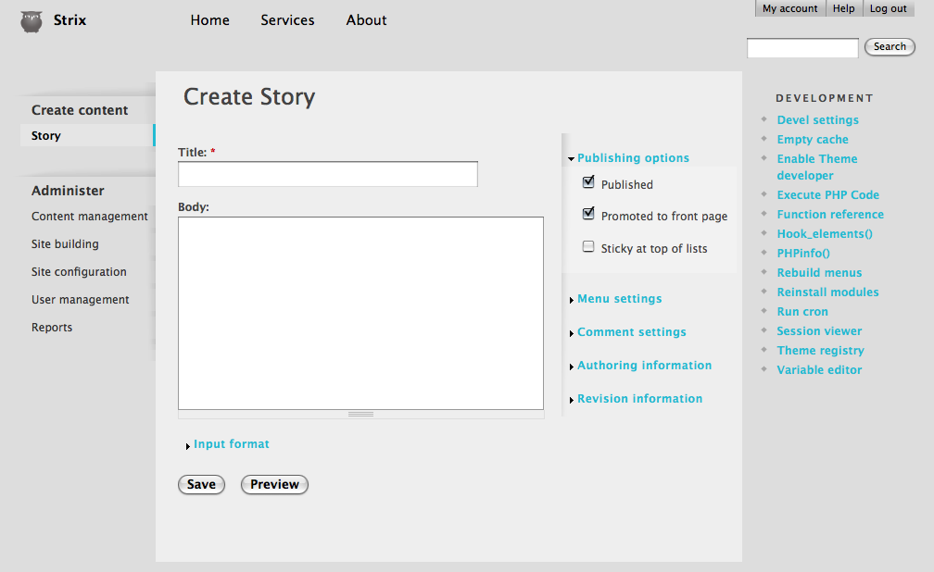The image size is (934, 572).
Task: Open the Devel settings link
Action: [x=817, y=120]
